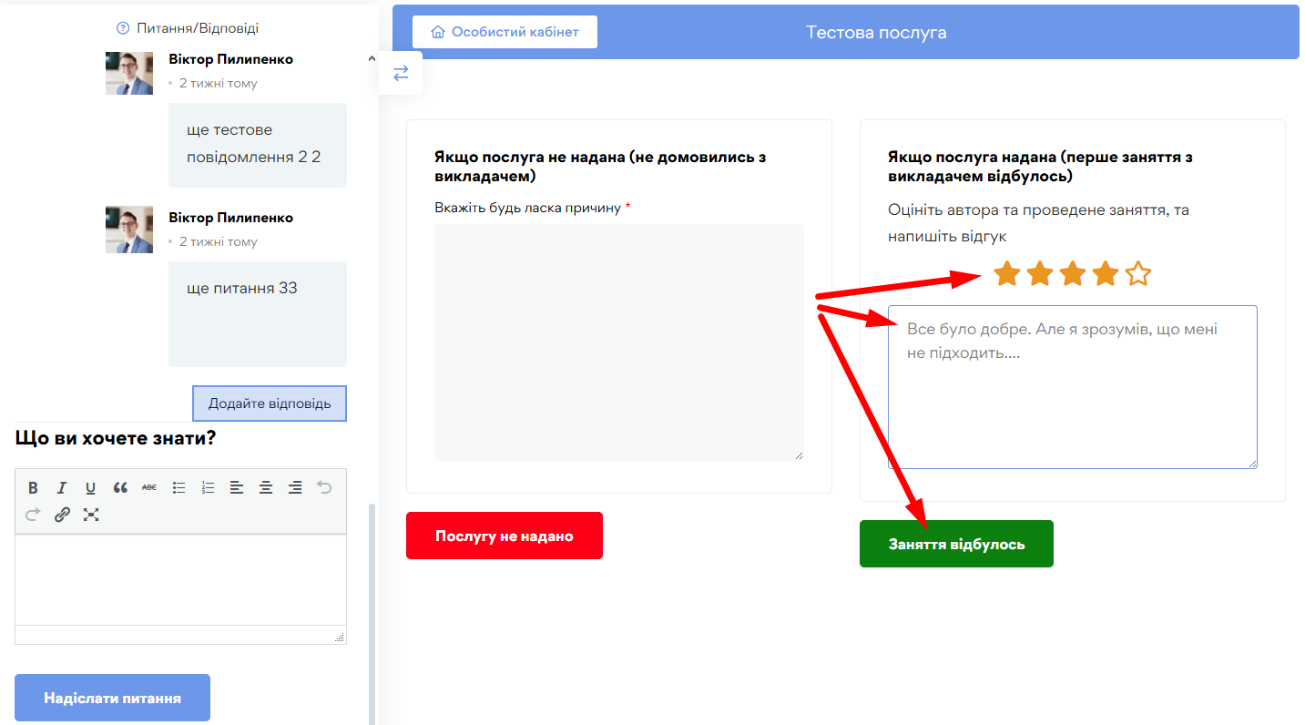Confirm with the green Заняття відбулось button
The height and width of the screenshot is (725, 1305).
[956, 544]
